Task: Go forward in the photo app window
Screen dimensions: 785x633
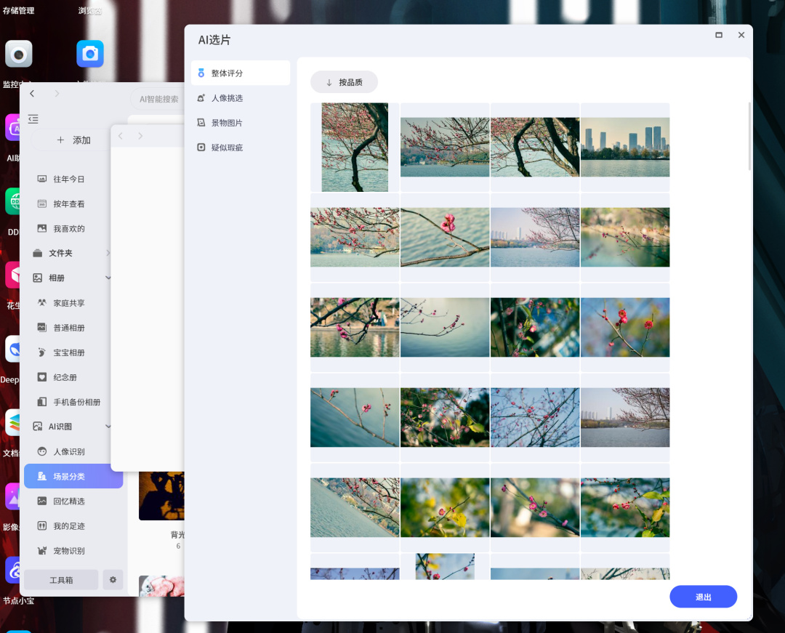Action: (57, 94)
